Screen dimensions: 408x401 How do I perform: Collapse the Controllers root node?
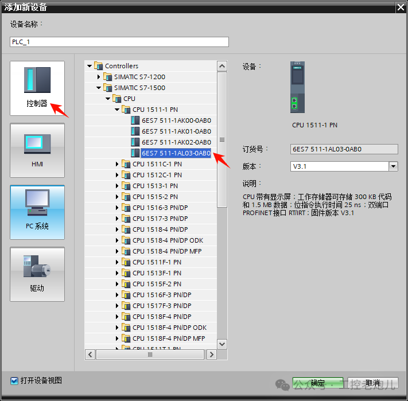90,66
